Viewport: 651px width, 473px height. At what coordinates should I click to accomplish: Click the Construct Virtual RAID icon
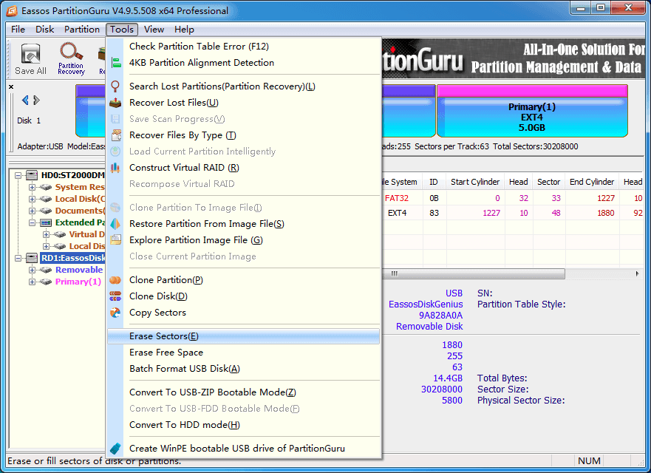pos(115,168)
